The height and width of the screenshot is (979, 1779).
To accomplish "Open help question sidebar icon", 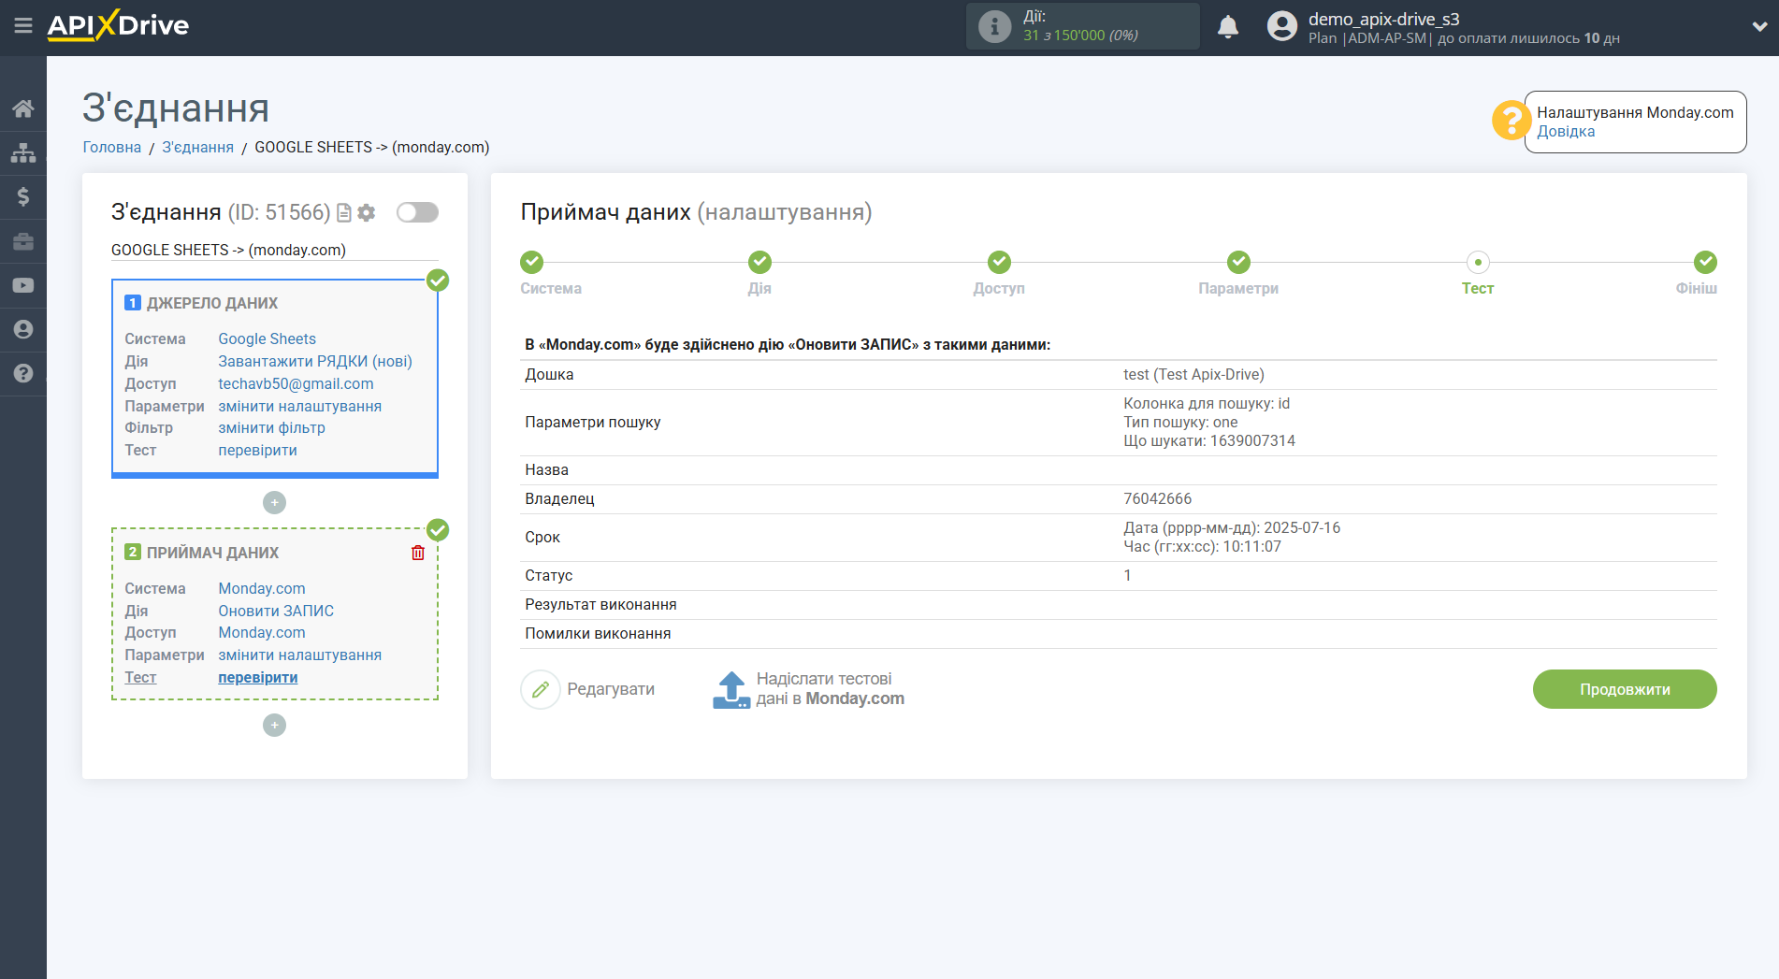I will 23,373.
